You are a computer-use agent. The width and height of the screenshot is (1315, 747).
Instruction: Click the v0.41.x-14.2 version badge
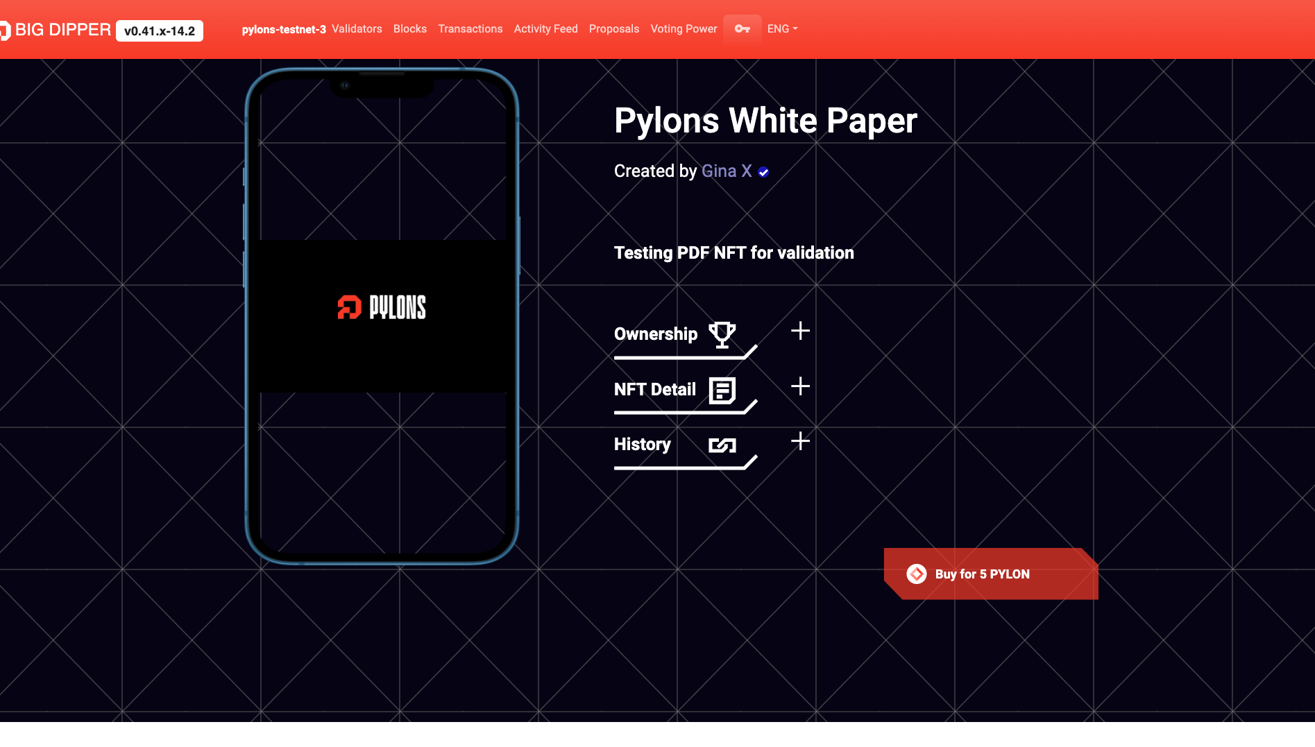(159, 31)
